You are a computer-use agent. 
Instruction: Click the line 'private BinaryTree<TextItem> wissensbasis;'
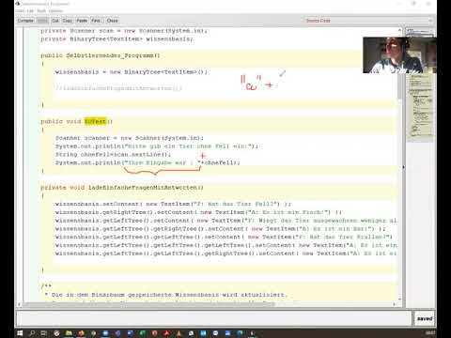pyautogui.click(x=117, y=39)
